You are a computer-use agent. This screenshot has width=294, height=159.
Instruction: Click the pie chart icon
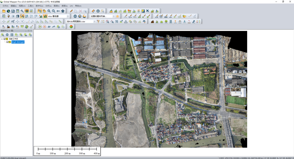point(71,27)
